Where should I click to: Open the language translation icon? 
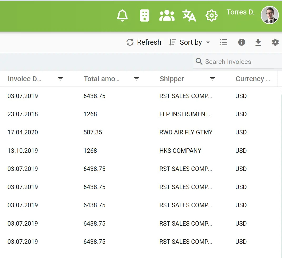pos(189,16)
